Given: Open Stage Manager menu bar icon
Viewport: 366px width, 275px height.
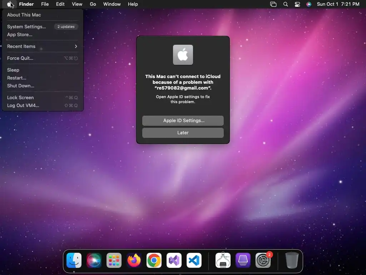Looking at the screenshot, I should coord(273,4).
